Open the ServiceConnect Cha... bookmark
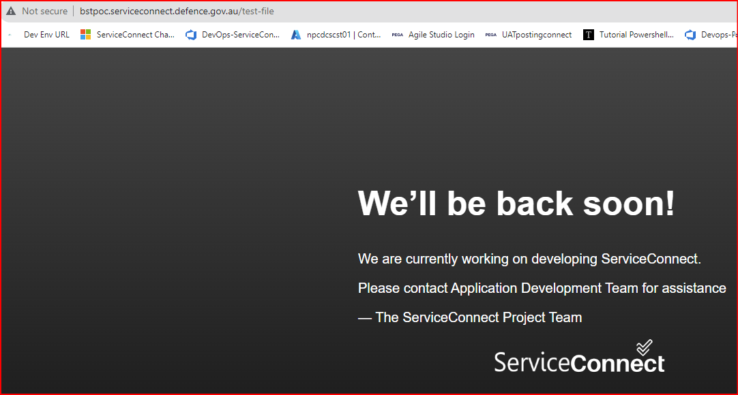This screenshot has width=738, height=395. coord(136,34)
